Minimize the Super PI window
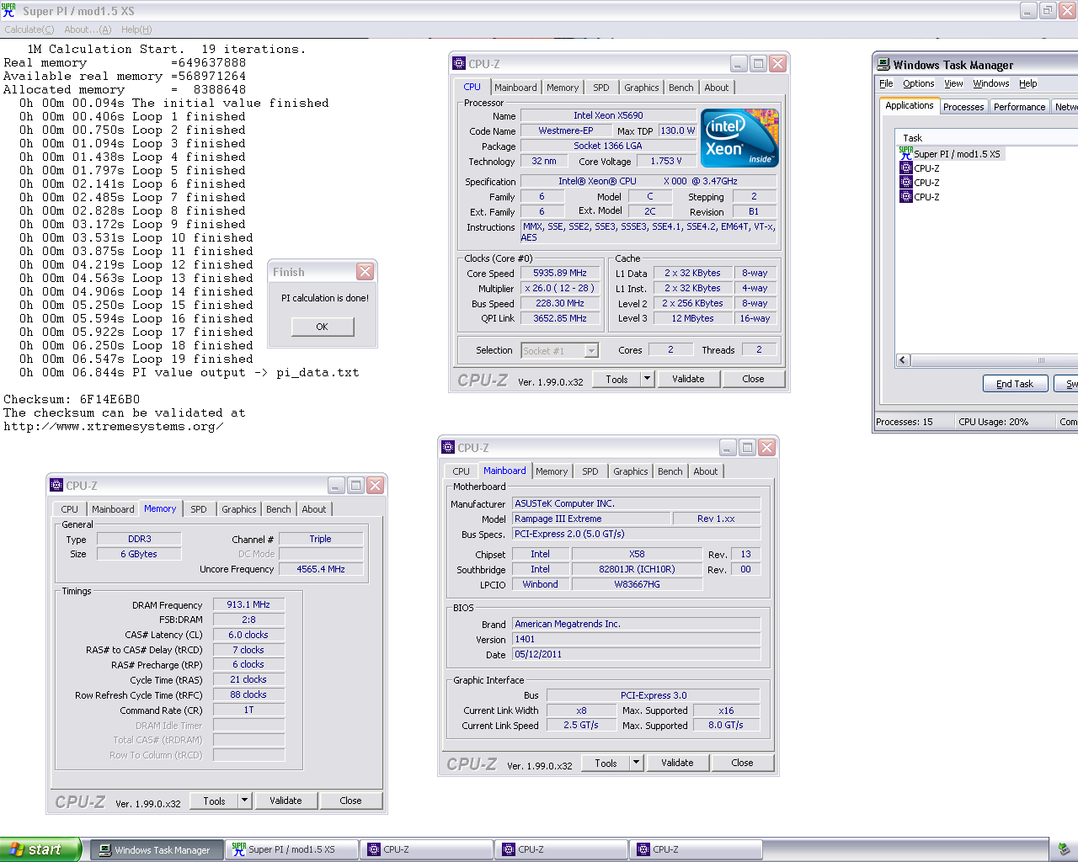1078x862 pixels. pos(1028,10)
